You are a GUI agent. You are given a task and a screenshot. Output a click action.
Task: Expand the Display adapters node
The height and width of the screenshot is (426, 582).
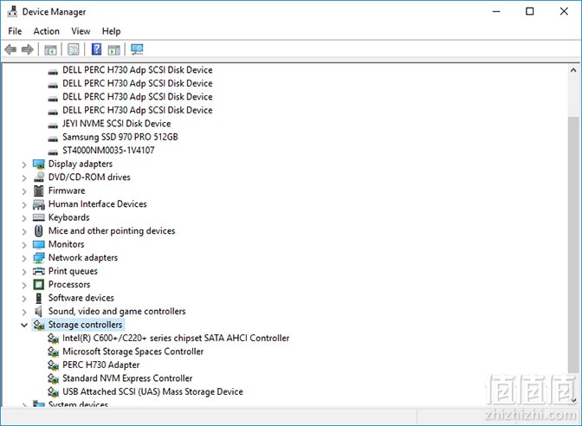[x=24, y=165]
